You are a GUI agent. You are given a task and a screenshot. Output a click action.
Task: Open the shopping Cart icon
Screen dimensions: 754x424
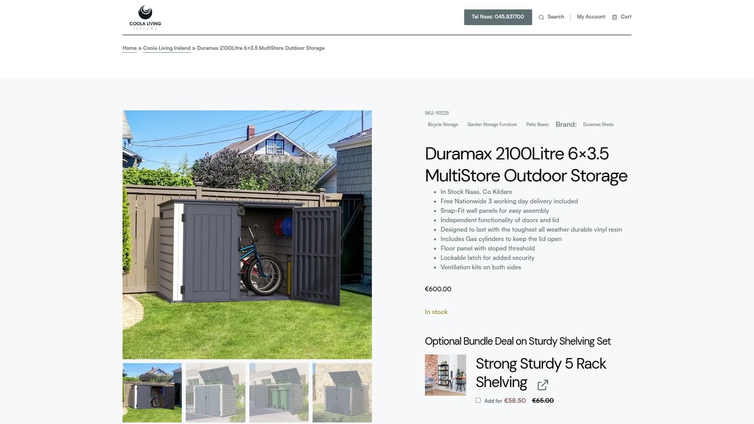[x=615, y=17]
